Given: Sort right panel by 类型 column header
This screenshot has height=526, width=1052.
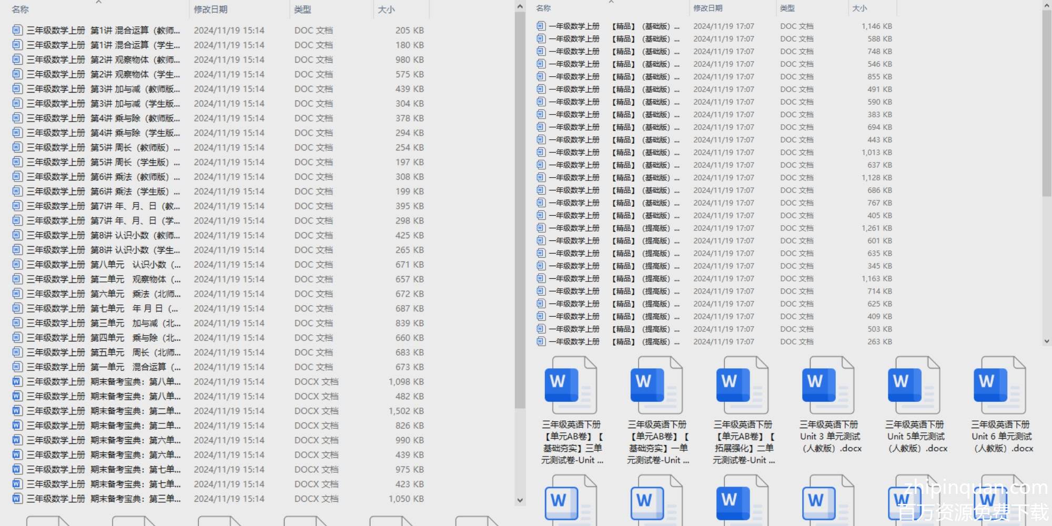Looking at the screenshot, I should 787,8.
